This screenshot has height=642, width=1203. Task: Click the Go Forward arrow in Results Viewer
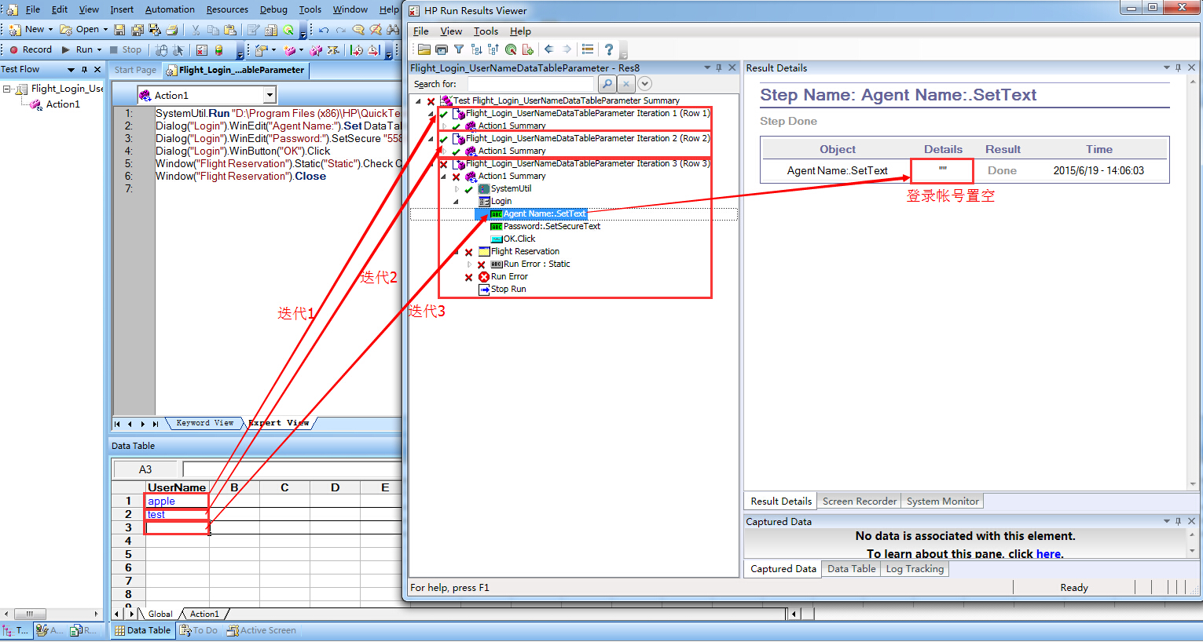[566, 49]
